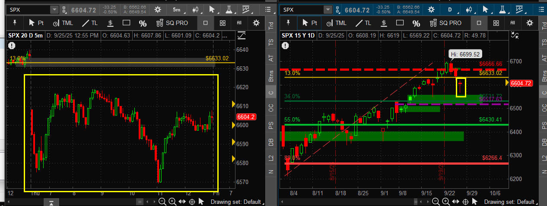Activate the percent Fibonacci tool on left chart
The width and height of the screenshot is (547, 206).
point(143,23)
